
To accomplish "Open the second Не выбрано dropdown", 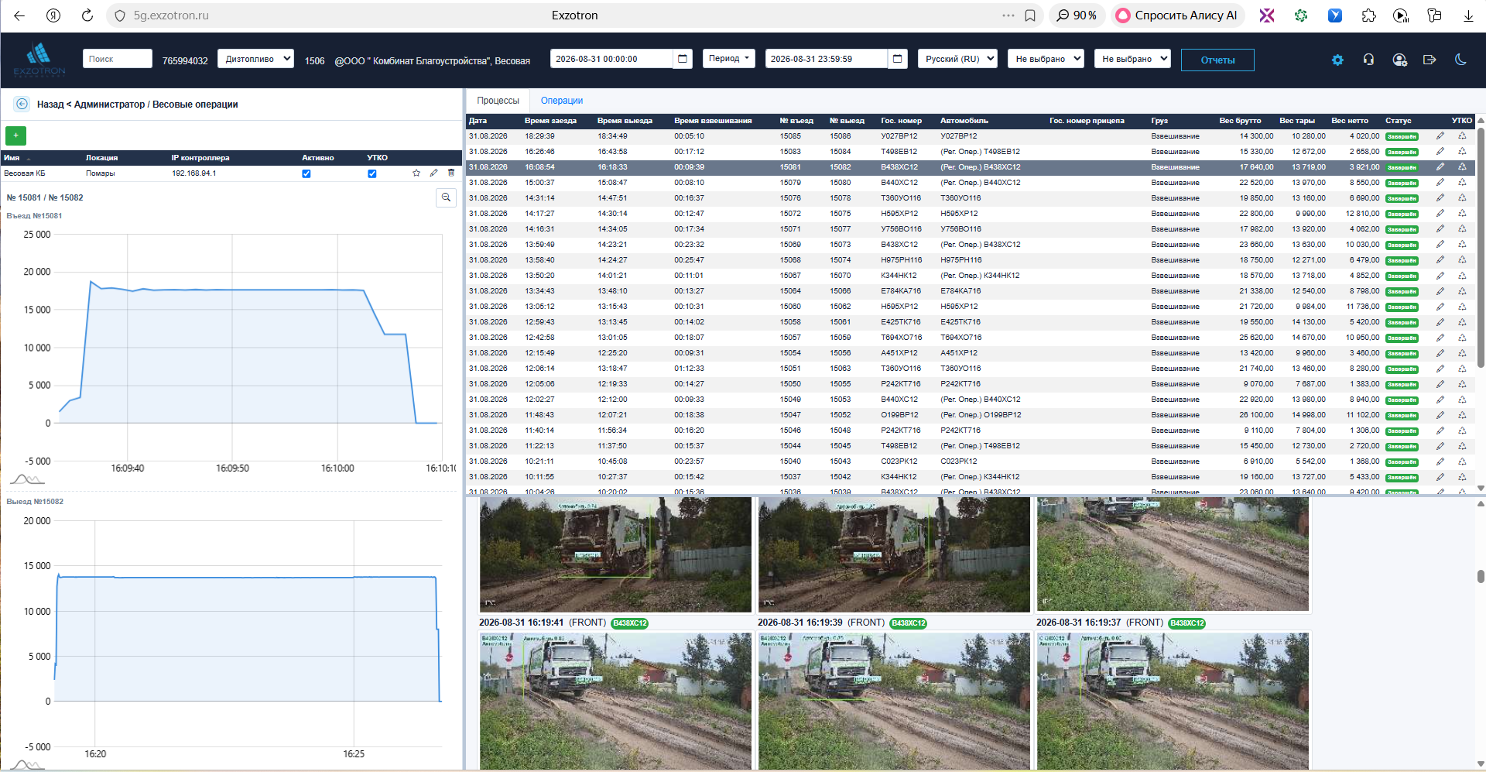I will point(1132,59).
